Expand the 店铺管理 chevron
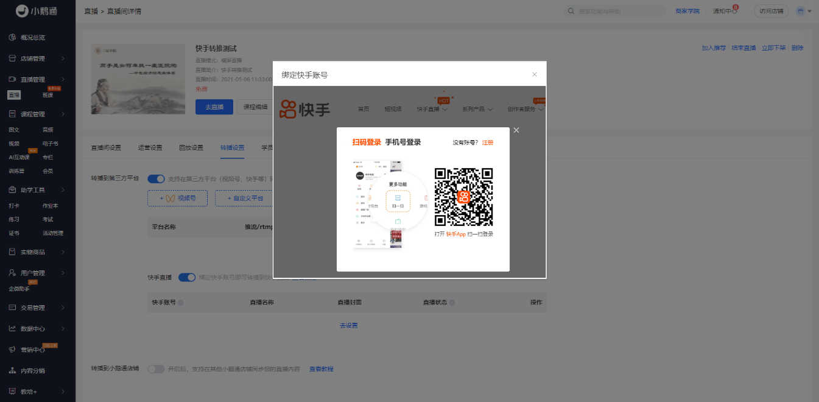This screenshot has height=402, width=819. point(63,58)
